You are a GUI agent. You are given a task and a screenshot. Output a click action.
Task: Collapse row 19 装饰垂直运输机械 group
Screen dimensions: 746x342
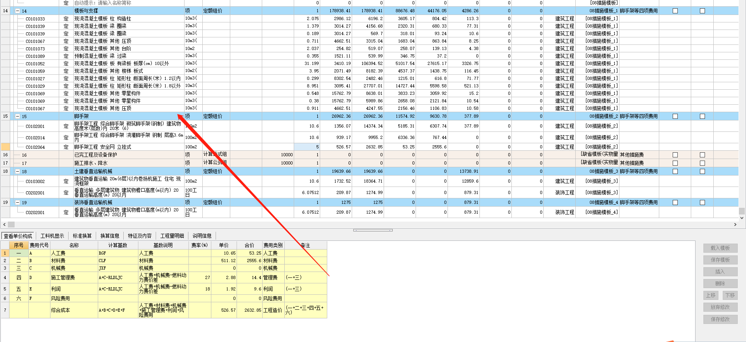[x=17, y=203]
